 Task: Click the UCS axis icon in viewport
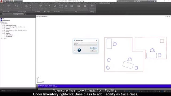tap(40, 80)
